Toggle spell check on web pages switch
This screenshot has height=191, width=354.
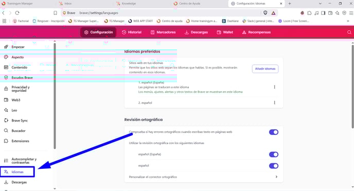tap(274, 132)
